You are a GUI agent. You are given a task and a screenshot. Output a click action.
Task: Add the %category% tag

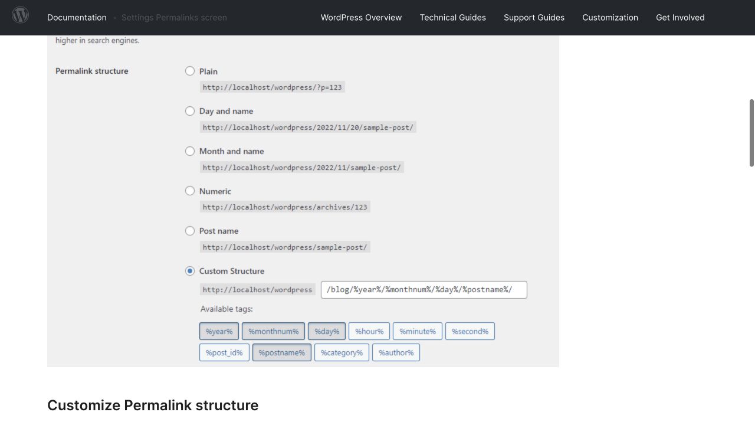coord(342,352)
